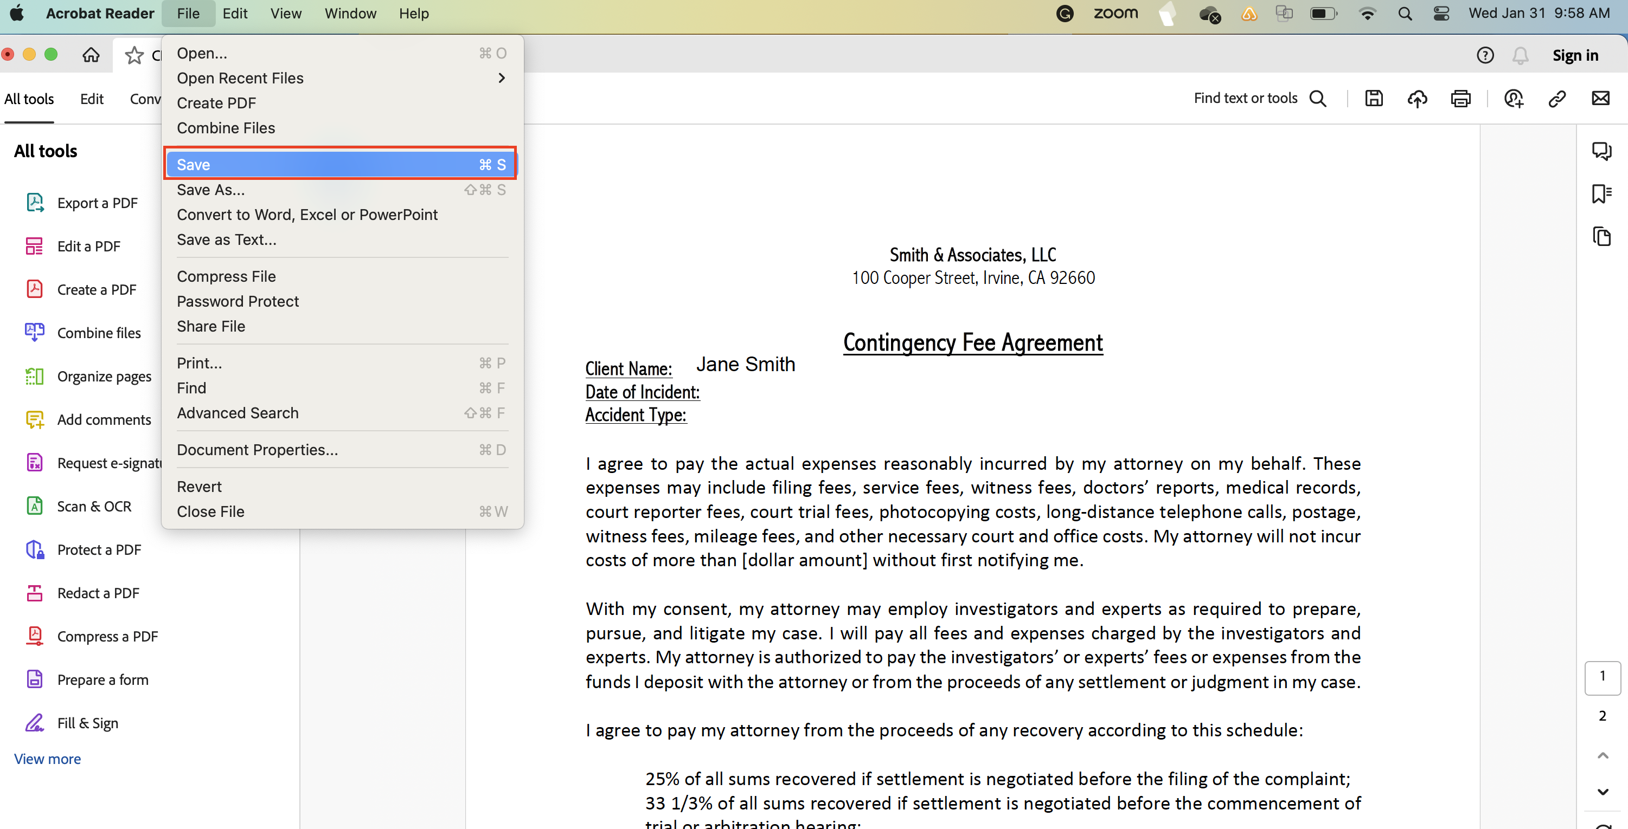
Task: Click the Compress a PDF tool icon
Action: (x=35, y=636)
